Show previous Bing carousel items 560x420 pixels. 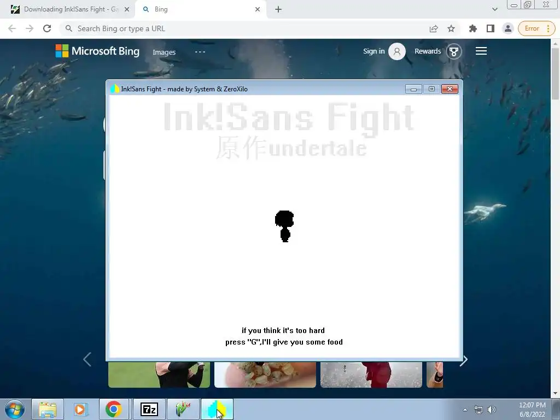pyautogui.click(x=87, y=359)
